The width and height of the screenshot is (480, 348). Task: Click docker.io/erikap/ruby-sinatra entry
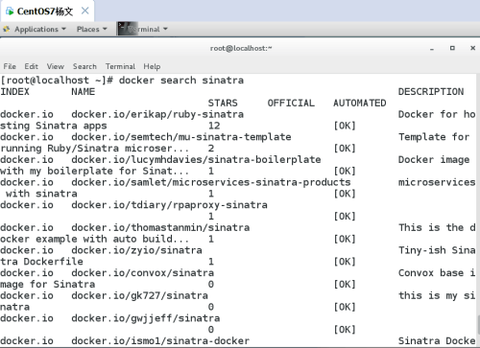[157, 114]
